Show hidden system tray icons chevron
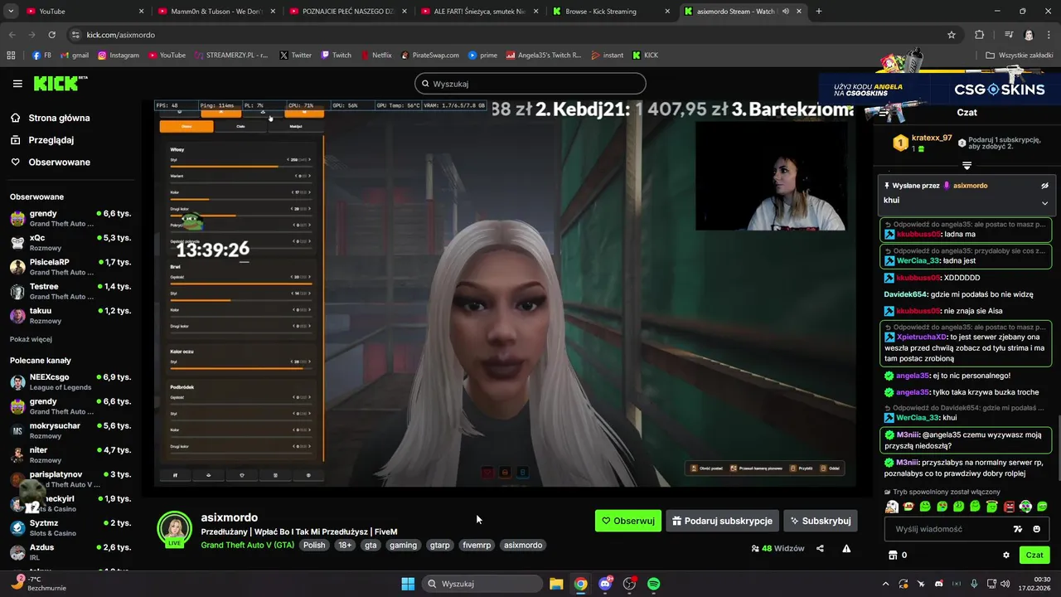Viewport: 1061px width, 597px height. pyautogui.click(x=885, y=584)
